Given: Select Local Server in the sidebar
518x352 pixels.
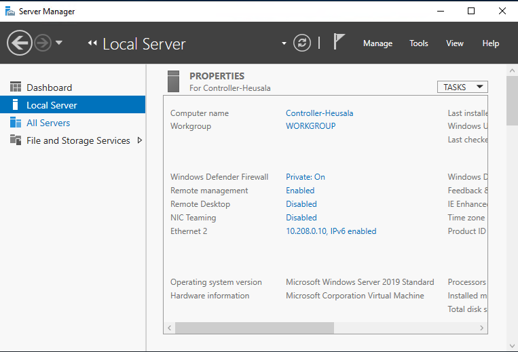Looking at the screenshot, I should pos(73,104).
